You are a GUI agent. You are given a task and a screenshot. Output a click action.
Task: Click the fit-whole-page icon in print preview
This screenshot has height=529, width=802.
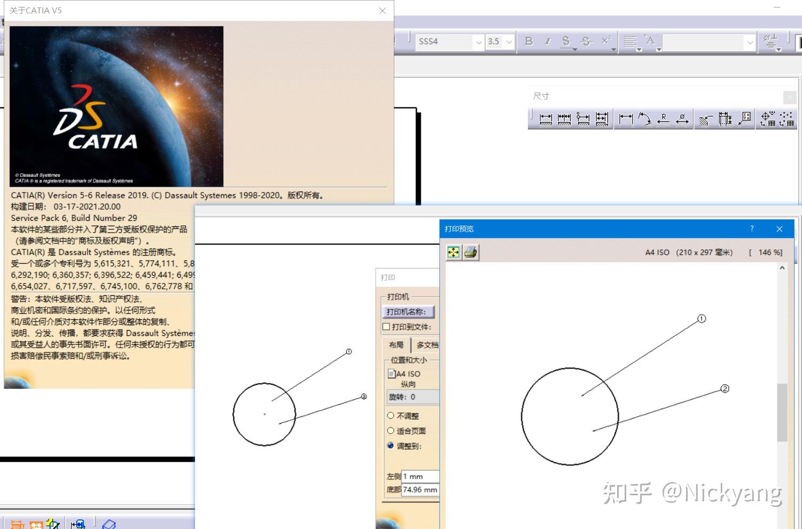click(x=453, y=252)
